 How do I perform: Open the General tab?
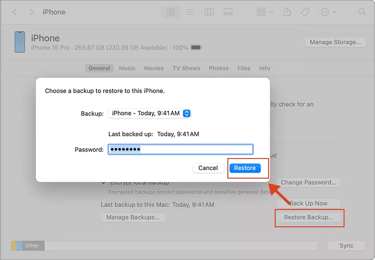click(x=99, y=68)
